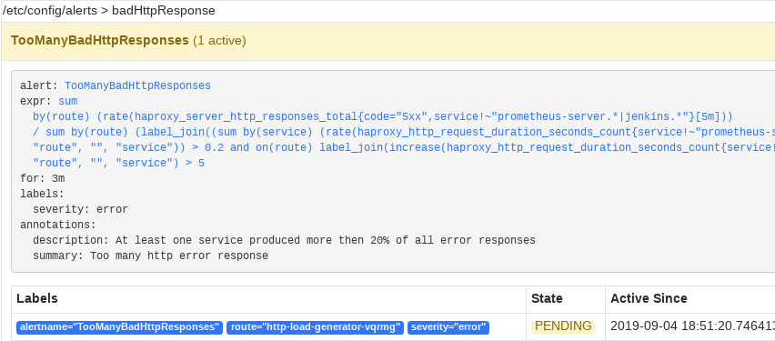
Task: Click the /etc/config/alerts > badHttpResponse path
Action: (x=108, y=10)
